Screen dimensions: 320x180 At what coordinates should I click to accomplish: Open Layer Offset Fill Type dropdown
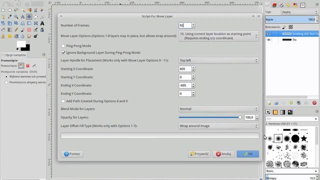click(219, 126)
